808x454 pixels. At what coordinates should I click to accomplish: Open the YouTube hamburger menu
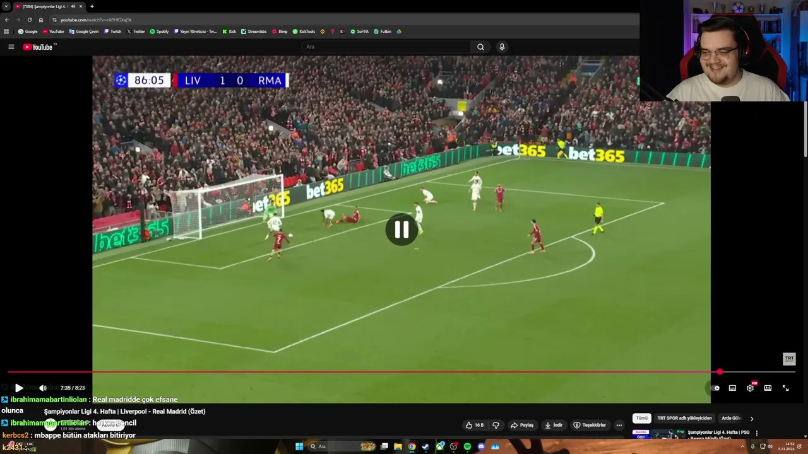[x=11, y=47]
